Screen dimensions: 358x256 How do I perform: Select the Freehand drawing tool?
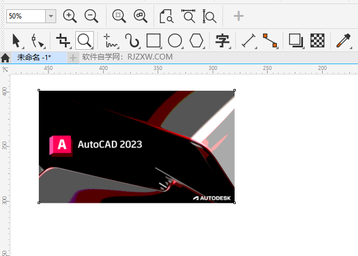111,41
